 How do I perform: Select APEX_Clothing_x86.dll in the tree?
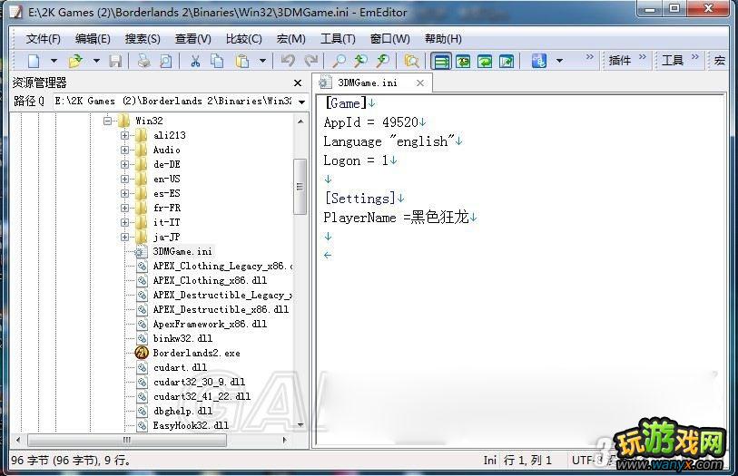tap(210, 280)
